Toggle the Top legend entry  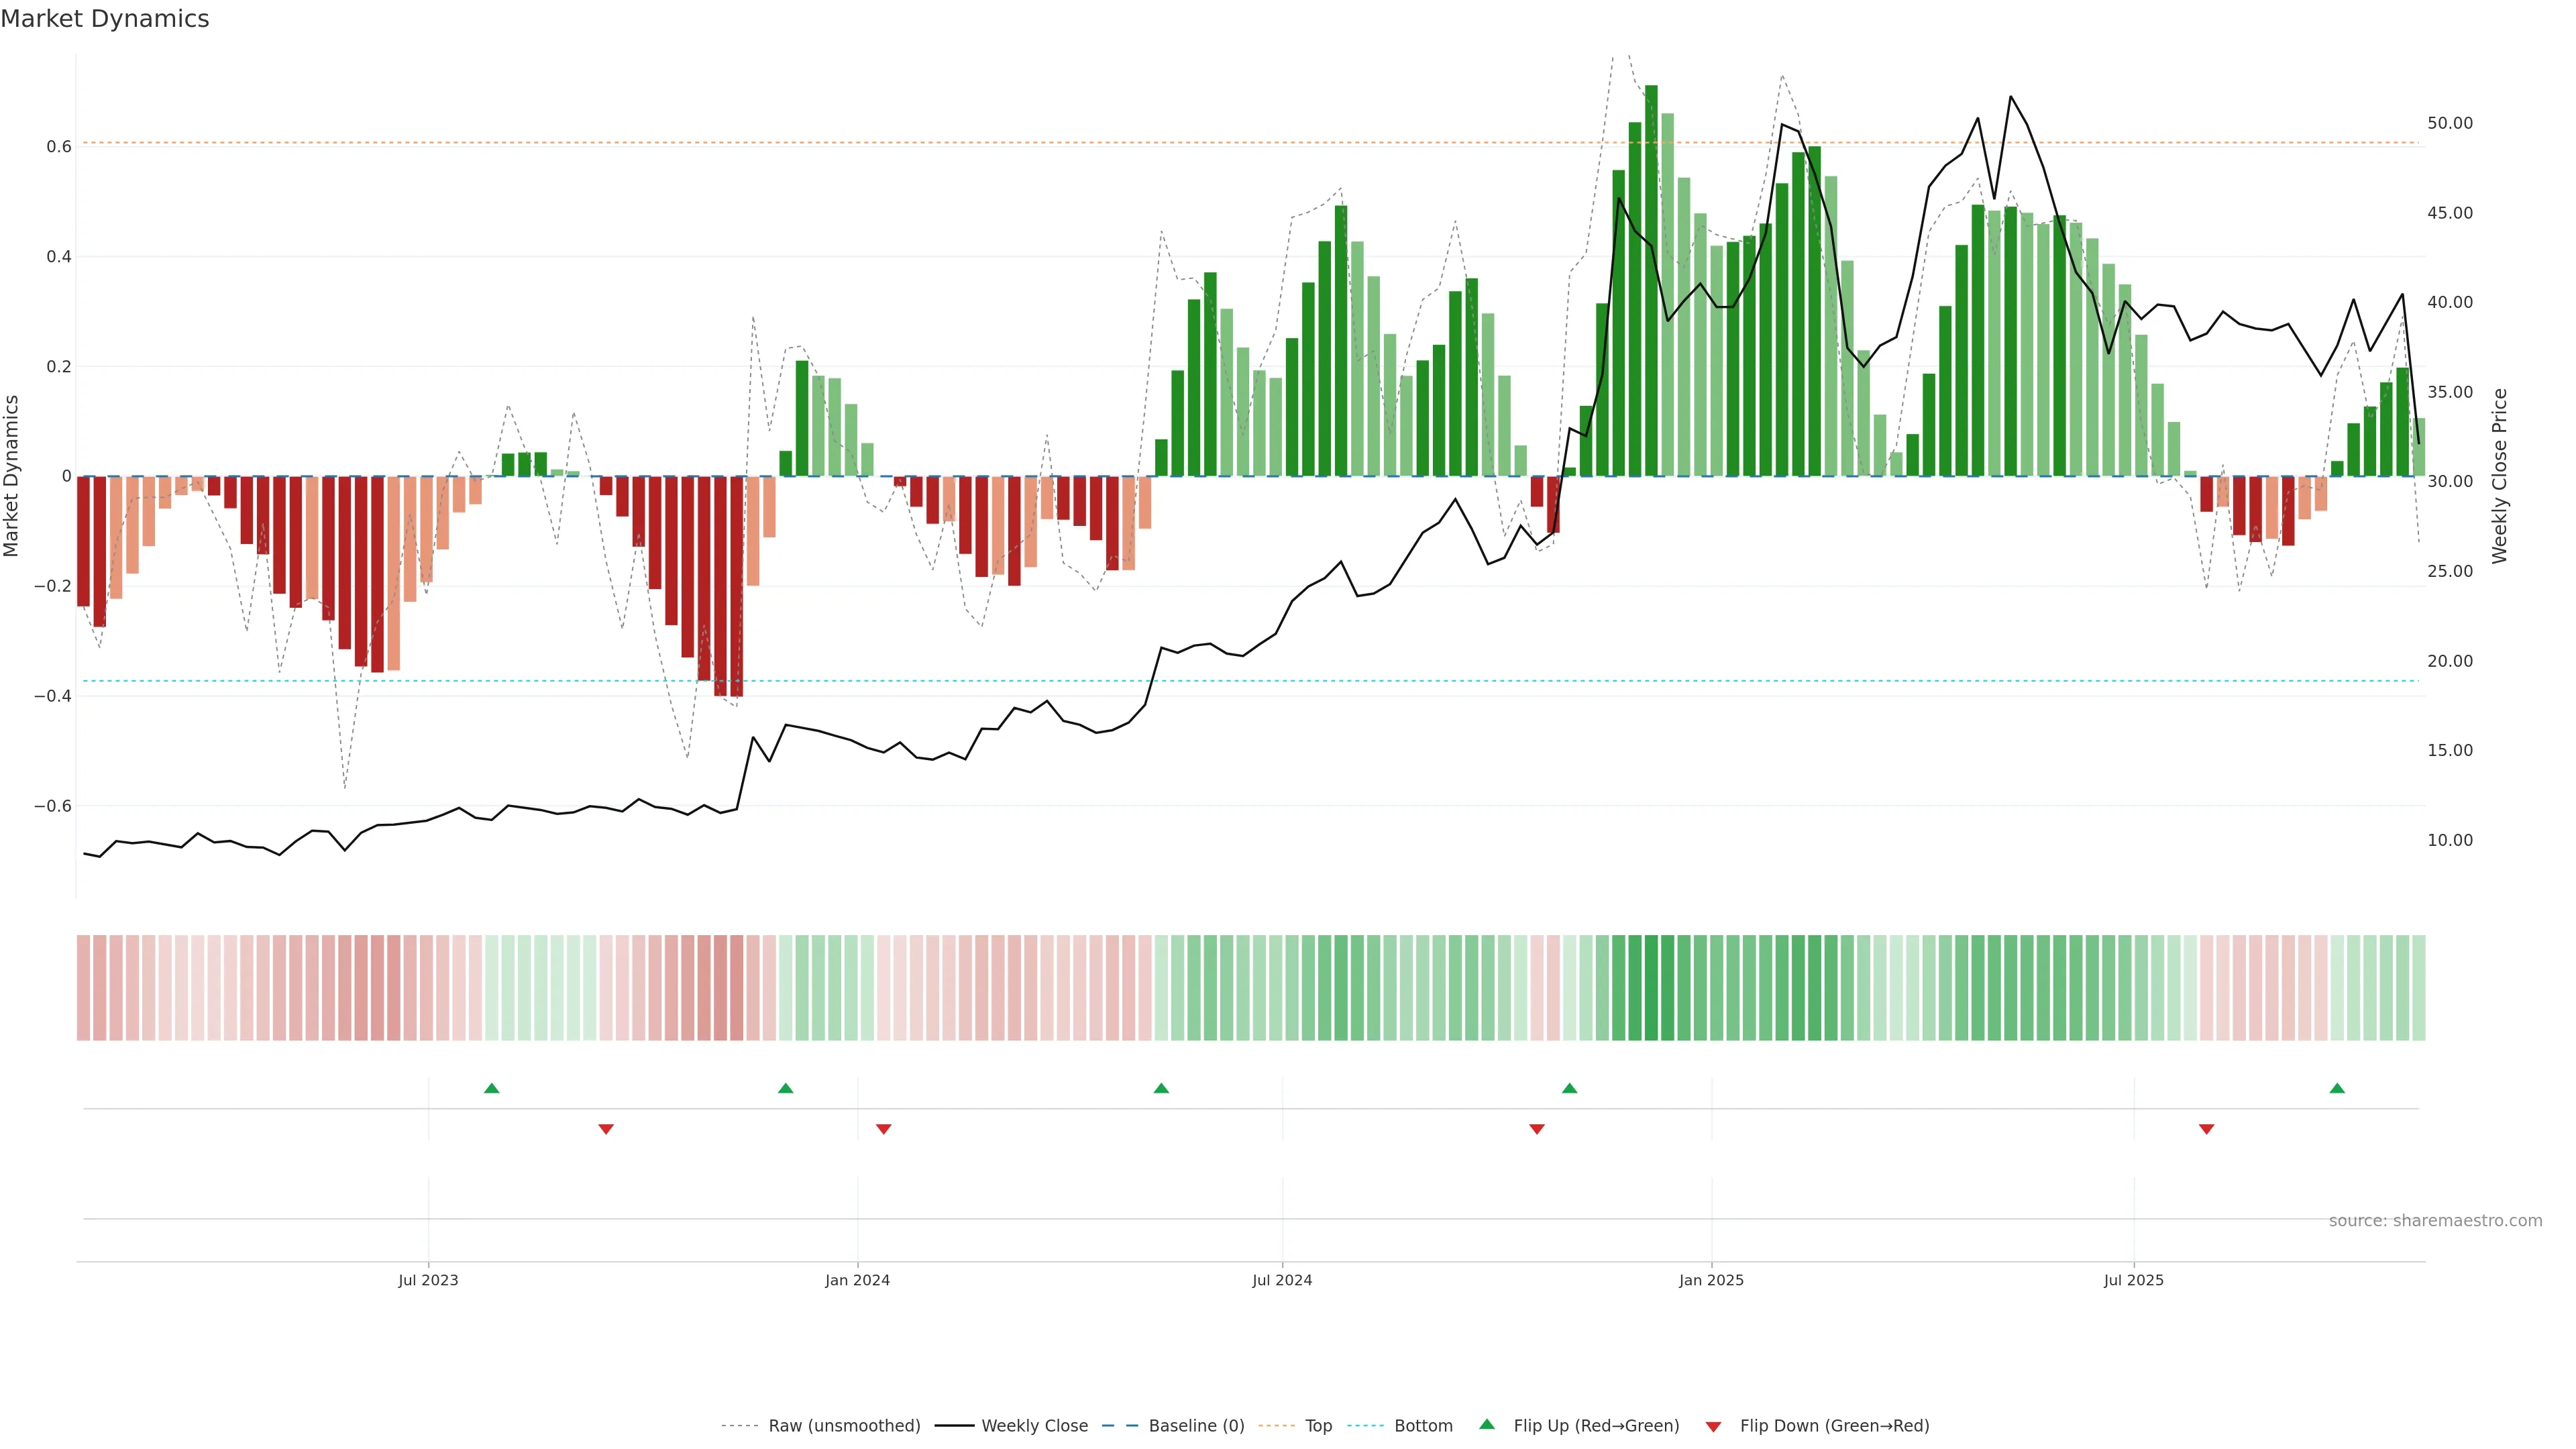click(1318, 1426)
